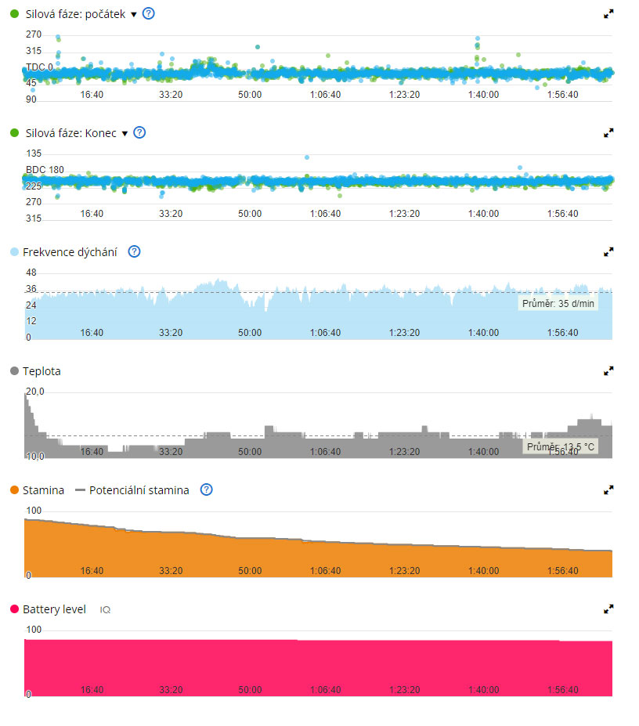Viewport: 639px width, 726px height.
Task: Toggle the Battery level pink legend dot
Action: tap(15, 609)
